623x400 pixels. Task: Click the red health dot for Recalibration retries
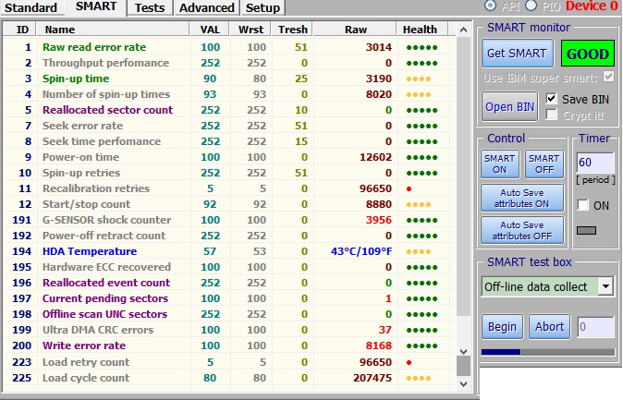click(x=408, y=188)
